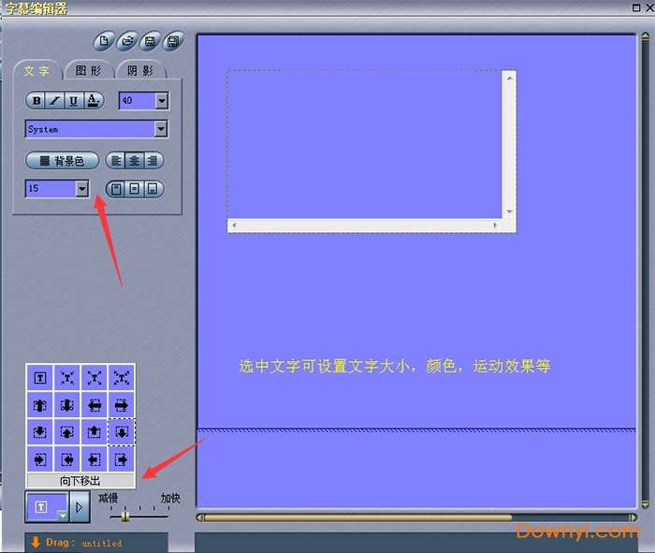655x553 pixels.
Task: Click the 加快 speed-up label
Action: click(x=170, y=498)
